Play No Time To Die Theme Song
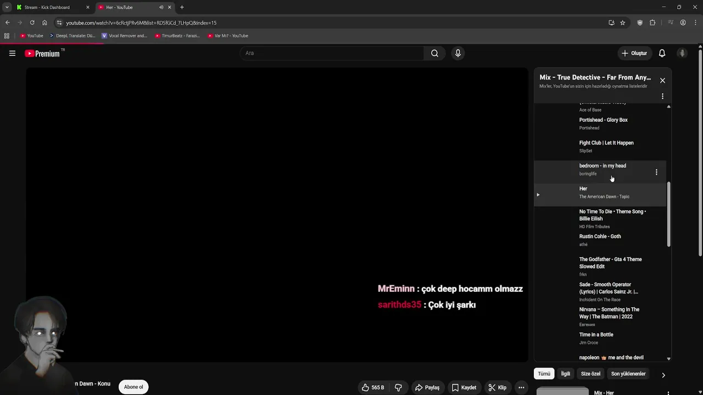This screenshot has height=395, width=703. [600, 218]
